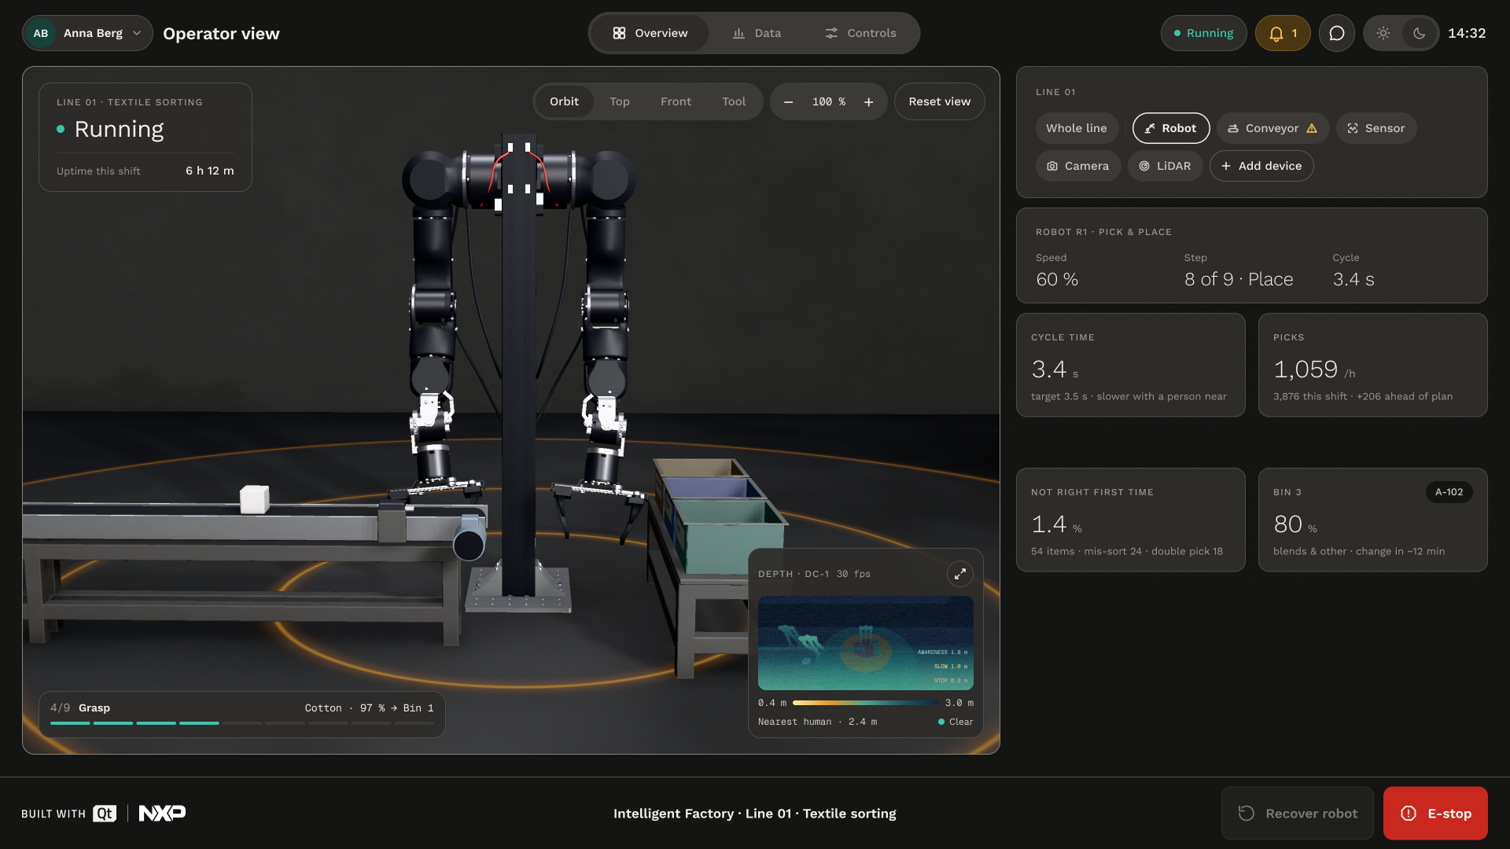Open the Controls tab

pyautogui.click(x=860, y=33)
